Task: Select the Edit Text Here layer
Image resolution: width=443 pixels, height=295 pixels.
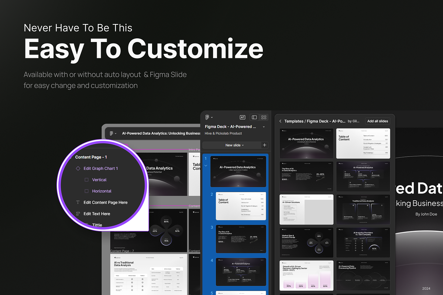Action: [97, 214]
